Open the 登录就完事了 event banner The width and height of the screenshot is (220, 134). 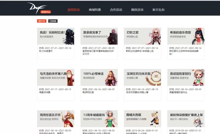[x=99, y=36]
